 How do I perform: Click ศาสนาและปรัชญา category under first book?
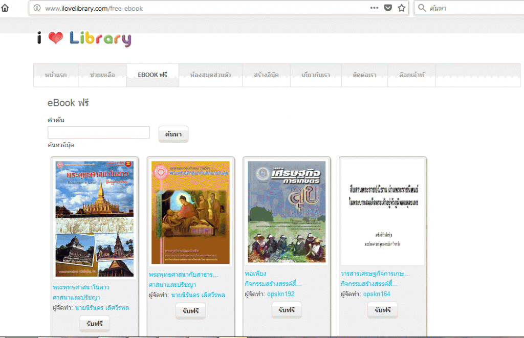(76, 297)
